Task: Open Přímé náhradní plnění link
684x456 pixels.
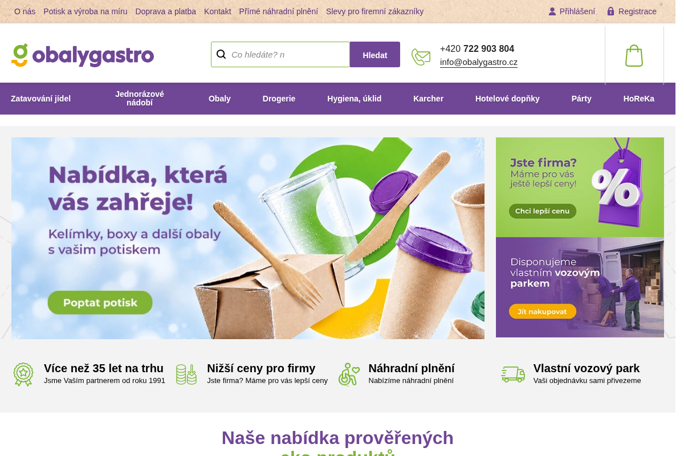Action: coord(279,11)
